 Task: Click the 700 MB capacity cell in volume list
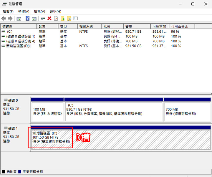tap(131, 41)
